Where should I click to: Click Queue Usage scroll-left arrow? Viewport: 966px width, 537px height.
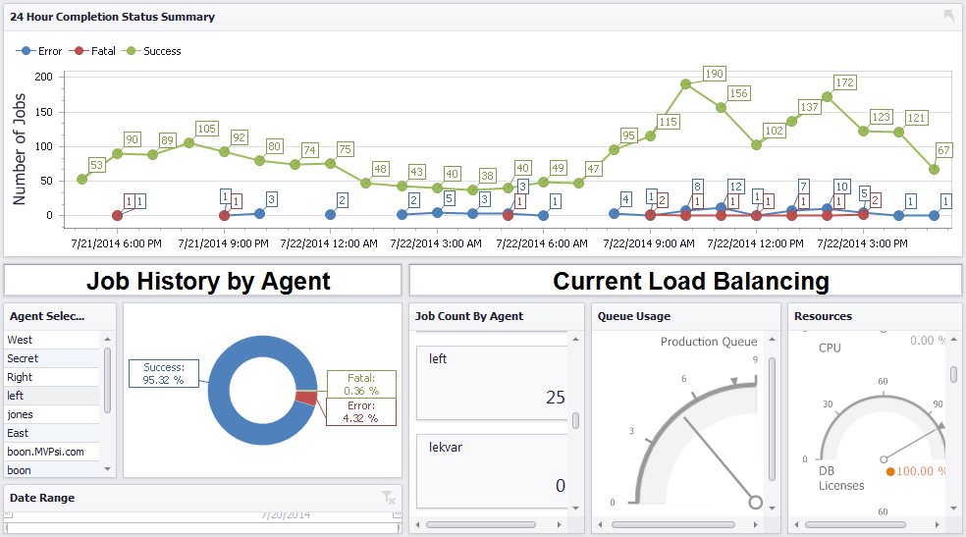click(601, 524)
